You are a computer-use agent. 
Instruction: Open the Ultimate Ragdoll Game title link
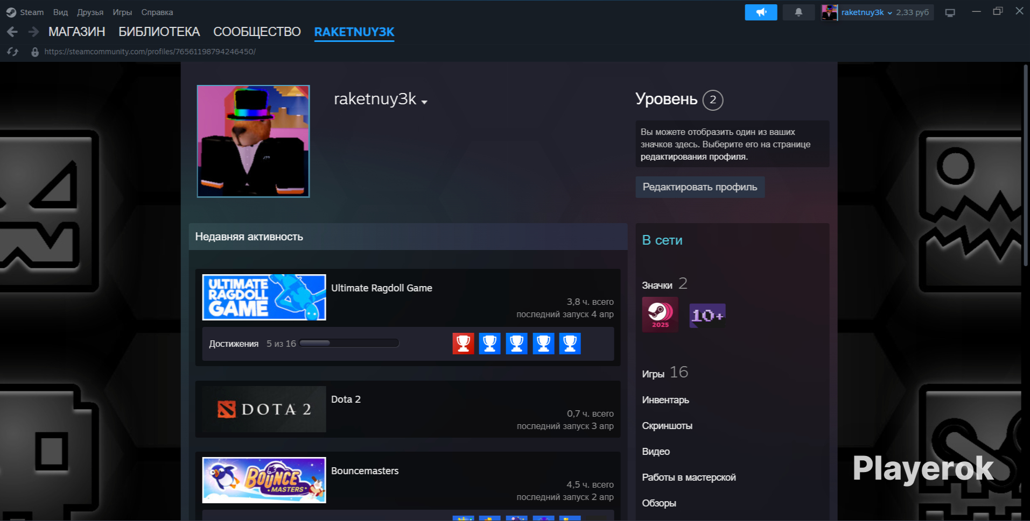[382, 288]
